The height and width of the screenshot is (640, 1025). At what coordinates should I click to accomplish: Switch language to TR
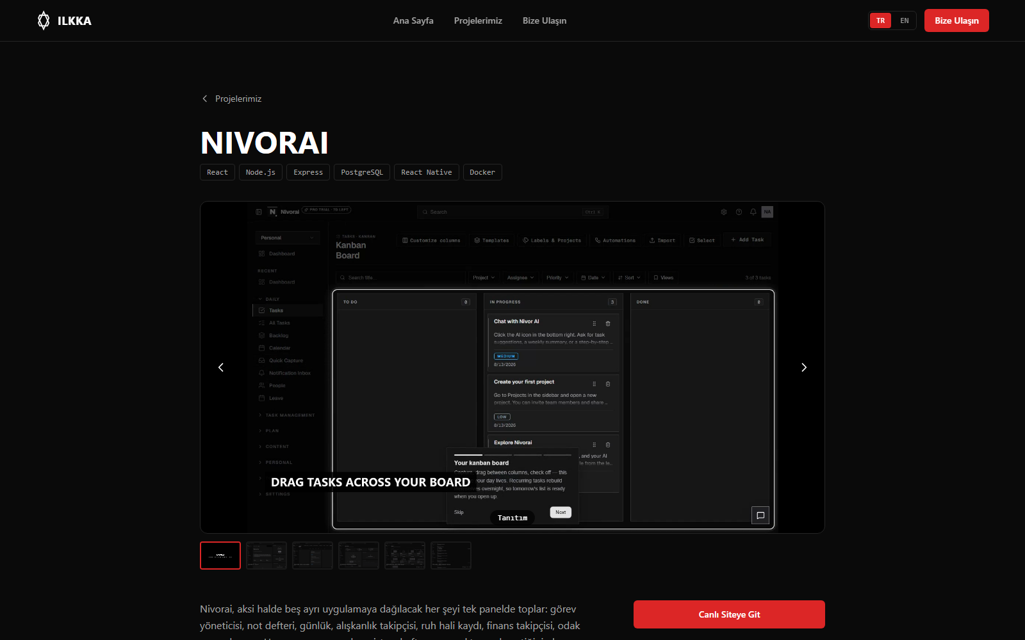click(881, 20)
